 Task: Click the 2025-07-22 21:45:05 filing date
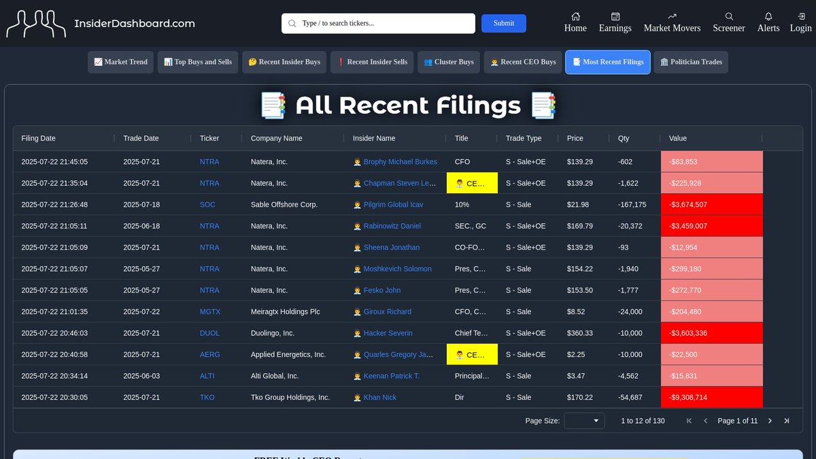(x=64, y=162)
